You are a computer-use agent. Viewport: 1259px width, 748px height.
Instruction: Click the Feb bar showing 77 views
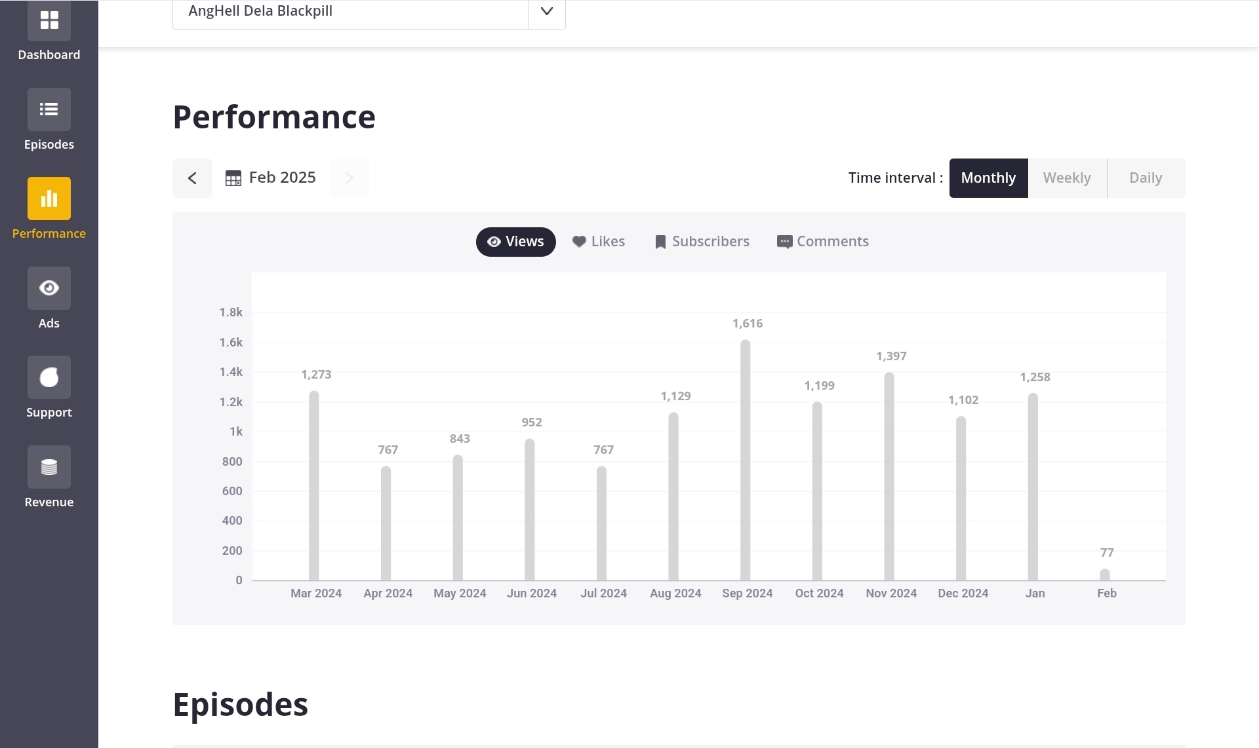1105,574
